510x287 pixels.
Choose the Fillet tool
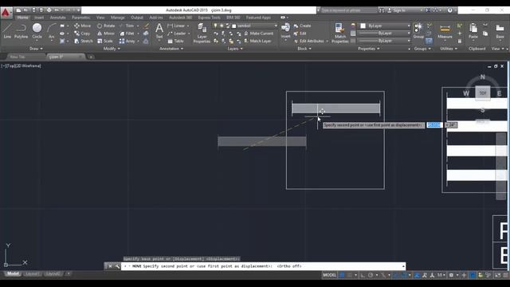coord(127,33)
